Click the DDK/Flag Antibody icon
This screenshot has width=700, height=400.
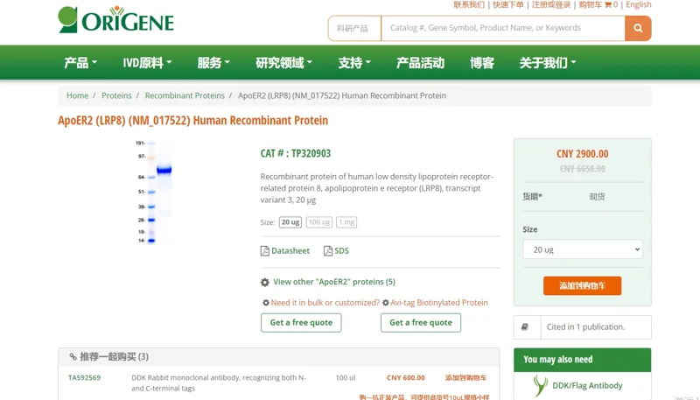pos(540,386)
